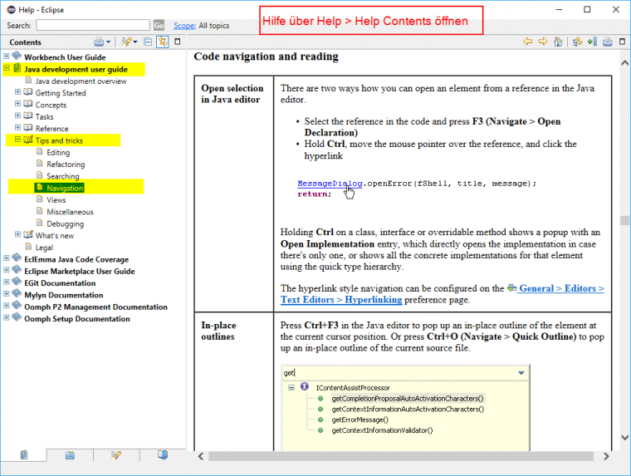Select the Miscellaneous topic
631x476 pixels.
(70, 212)
